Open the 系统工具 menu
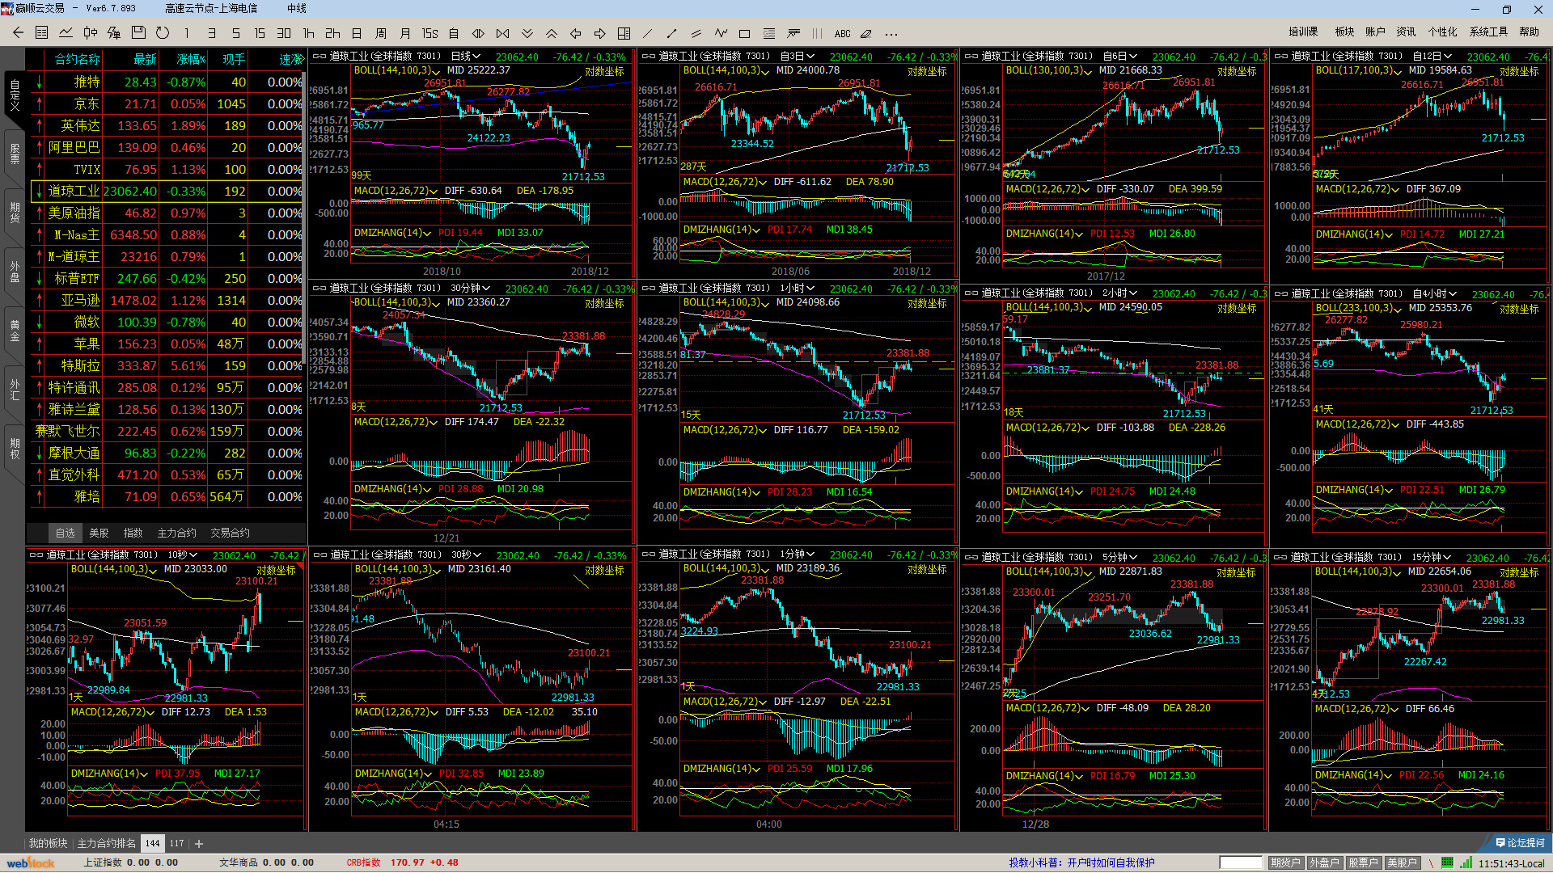The width and height of the screenshot is (1553, 873). pyautogui.click(x=1488, y=32)
